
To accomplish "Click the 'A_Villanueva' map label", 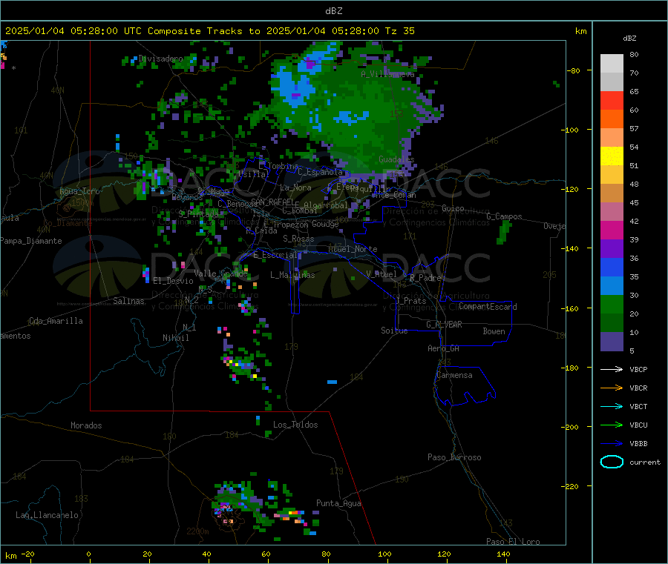I will point(387,74).
